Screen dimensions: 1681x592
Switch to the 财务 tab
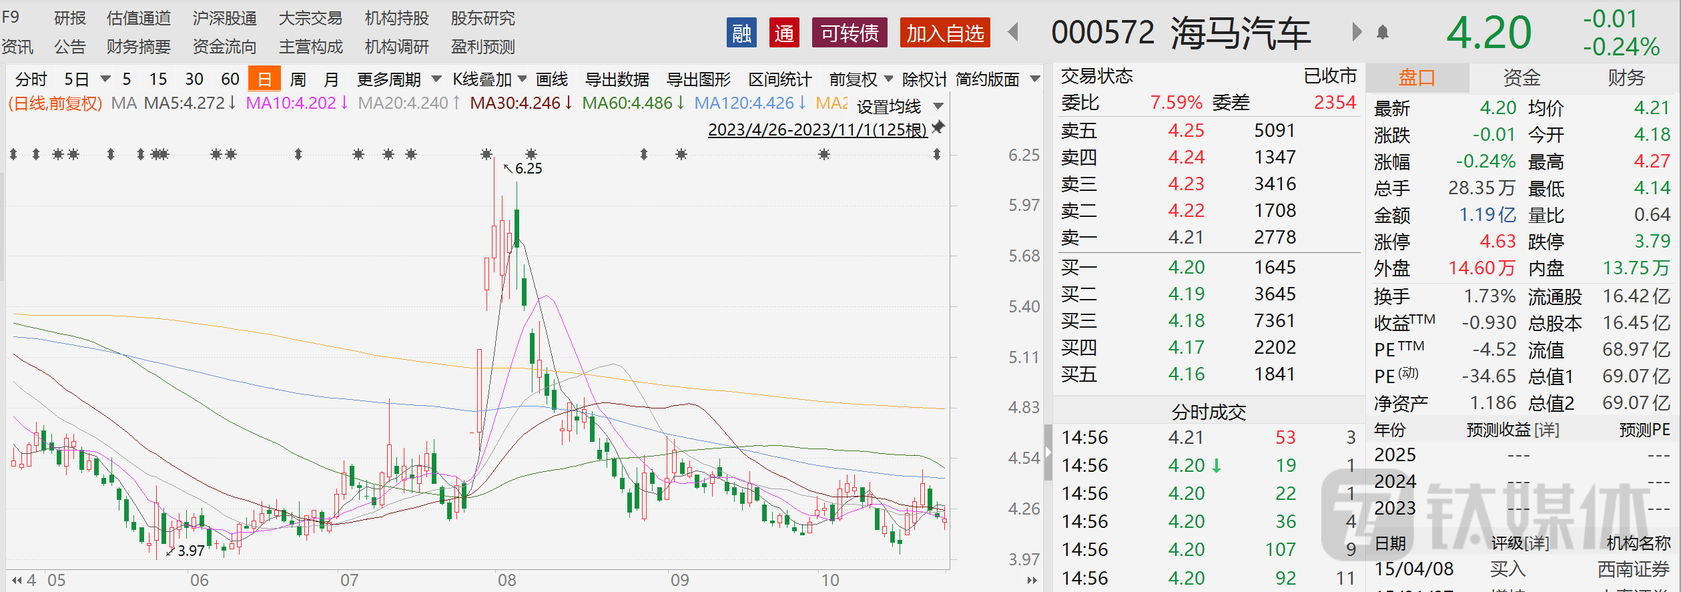point(1626,78)
